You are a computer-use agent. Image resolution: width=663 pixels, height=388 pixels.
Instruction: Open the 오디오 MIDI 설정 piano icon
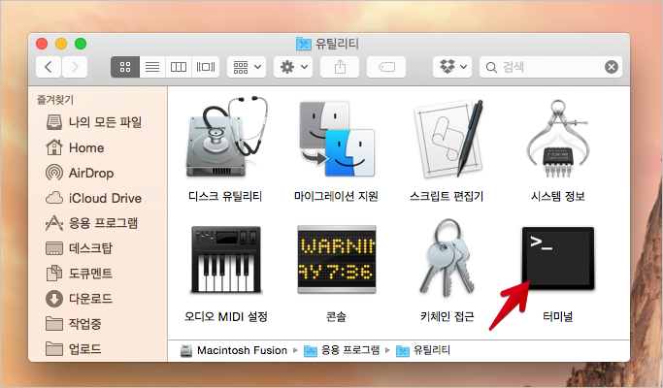pos(226,260)
